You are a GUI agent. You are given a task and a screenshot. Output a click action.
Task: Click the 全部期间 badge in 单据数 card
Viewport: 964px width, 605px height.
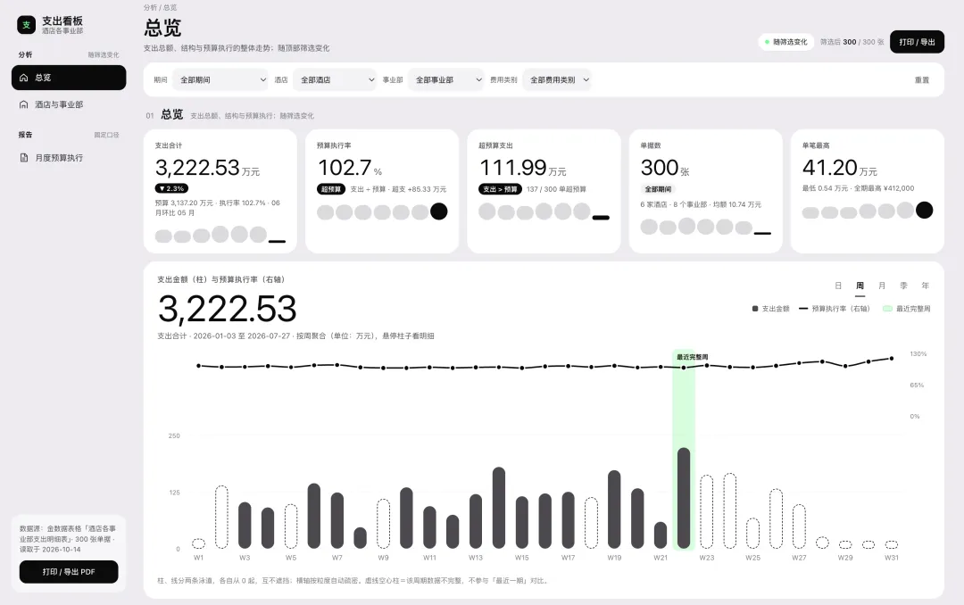pyautogui.click(x=658, y=189)
